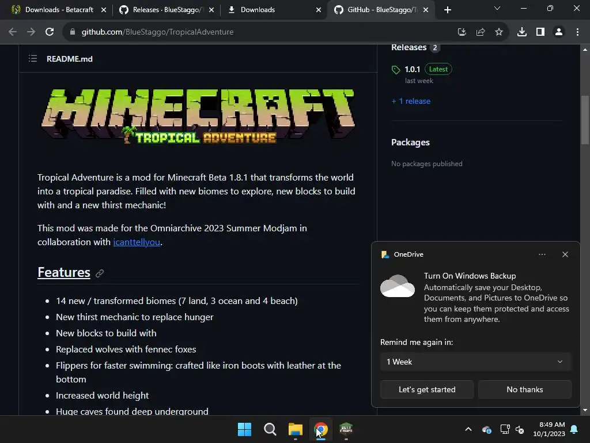Click No thanks button
This screenshot has height=443, width=590.
tap(524, 389)
